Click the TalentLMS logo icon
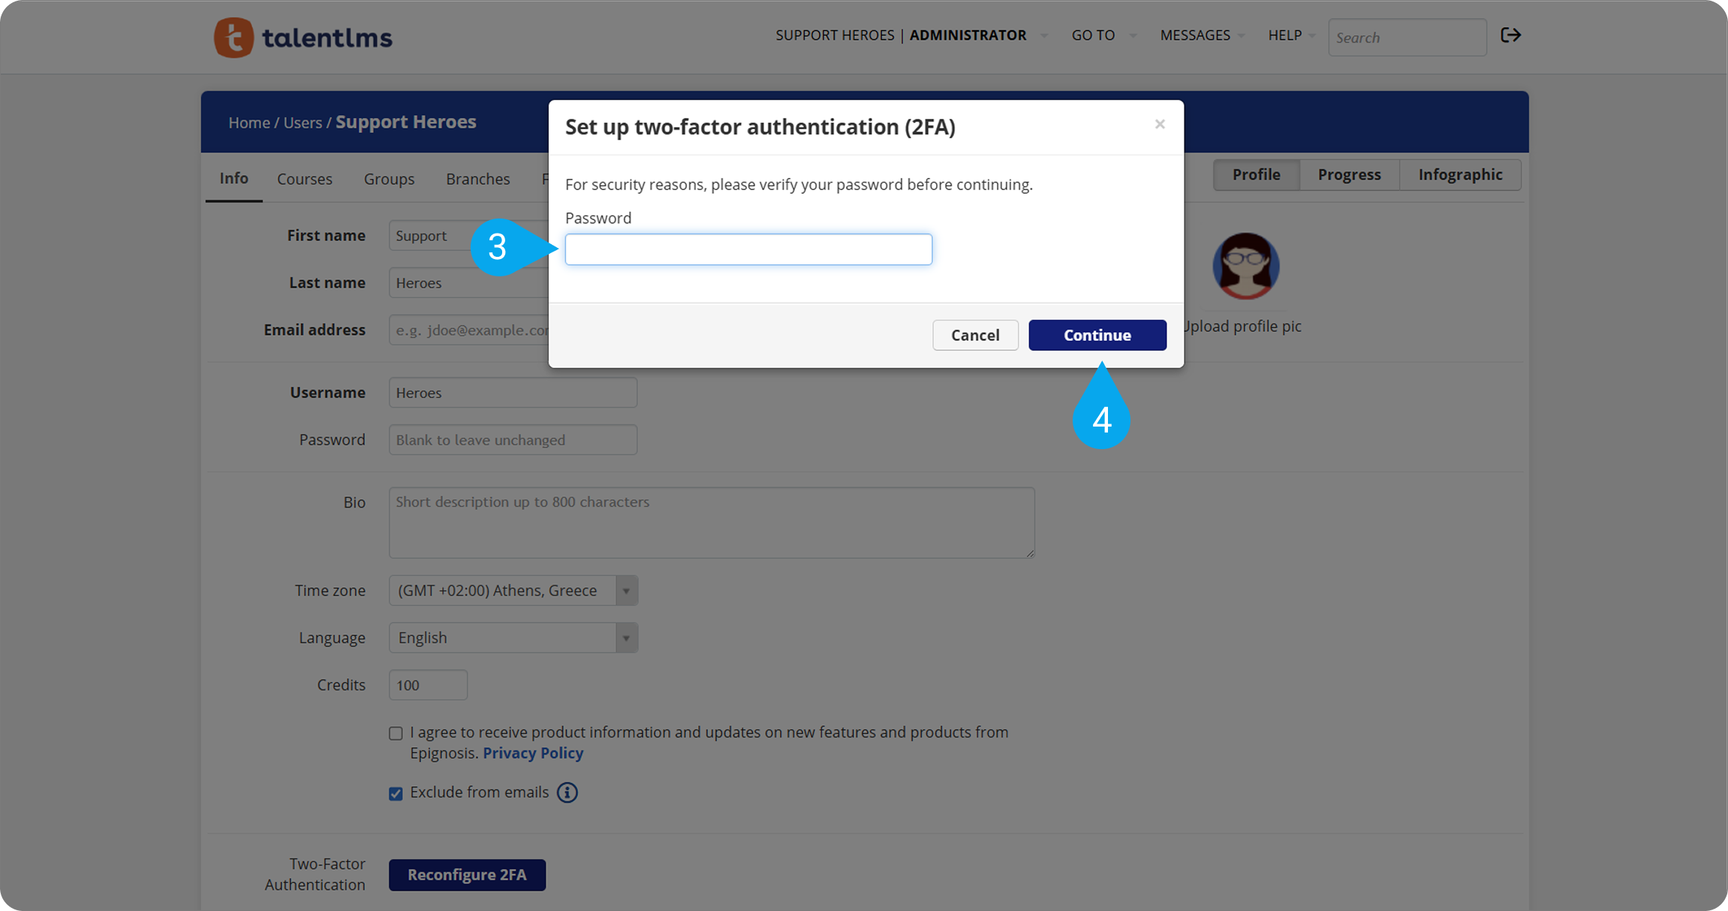Image resolution: width=1728 pixels, height=911 pixels. coord(233,38)
